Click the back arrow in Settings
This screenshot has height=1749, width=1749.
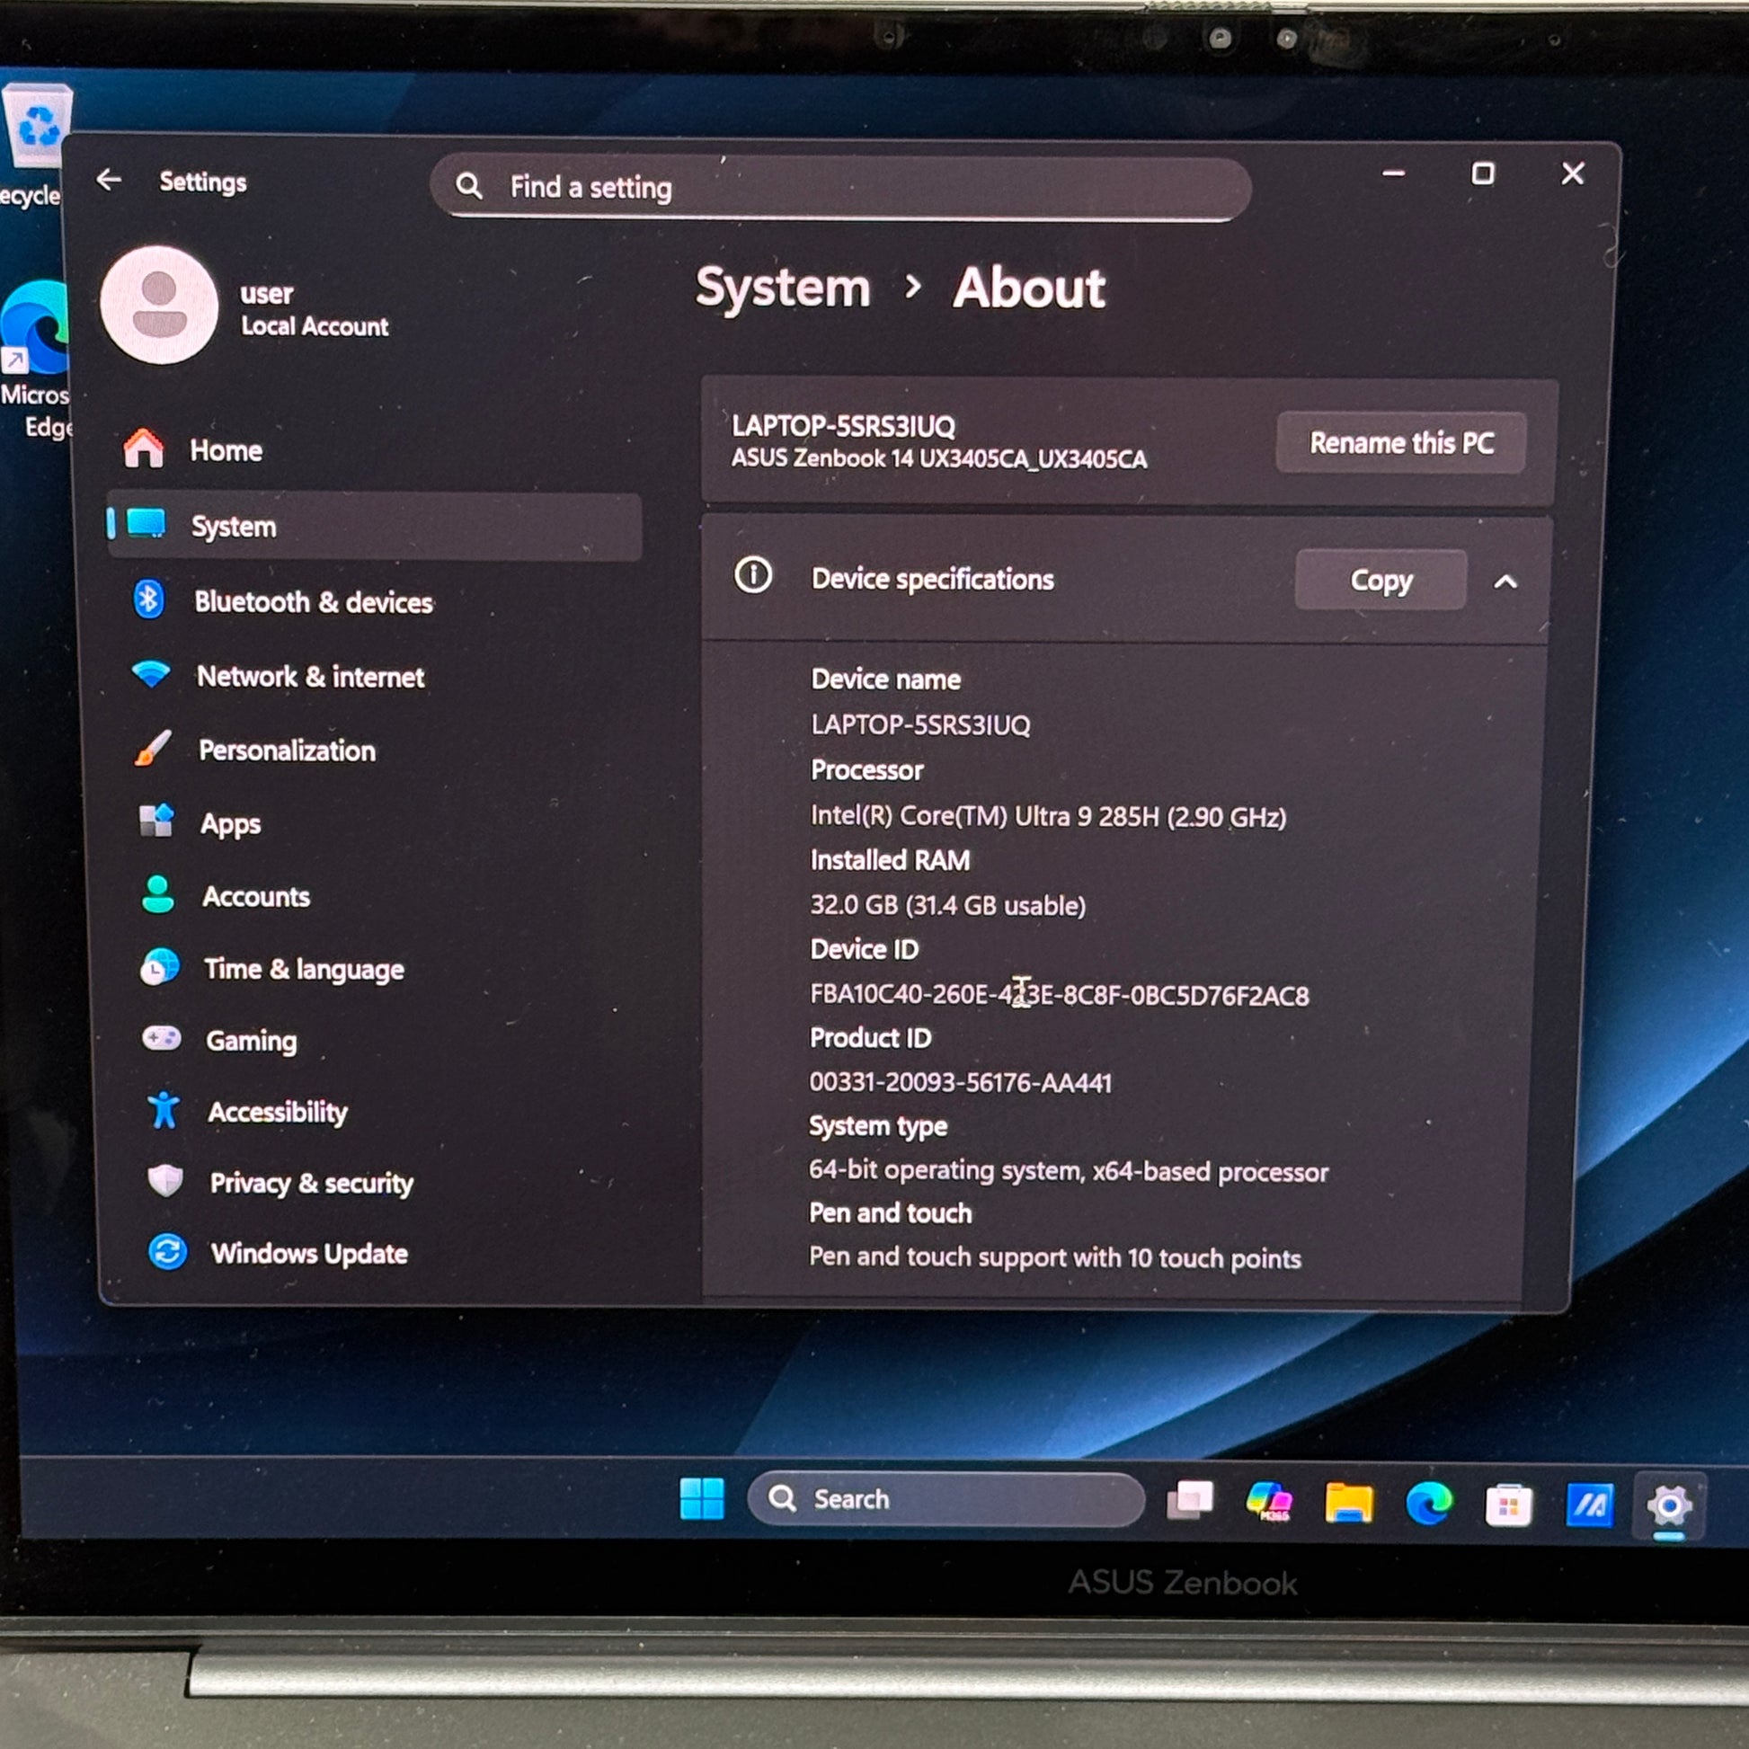109,180
